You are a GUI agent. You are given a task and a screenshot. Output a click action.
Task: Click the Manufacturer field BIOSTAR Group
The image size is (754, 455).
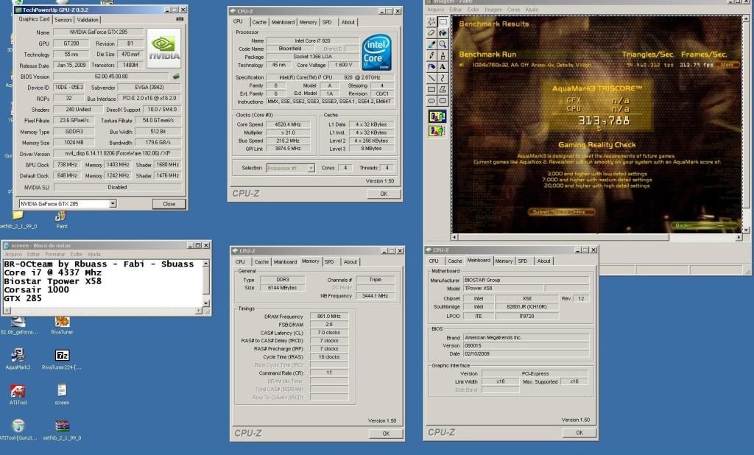[x=526, y=280]
